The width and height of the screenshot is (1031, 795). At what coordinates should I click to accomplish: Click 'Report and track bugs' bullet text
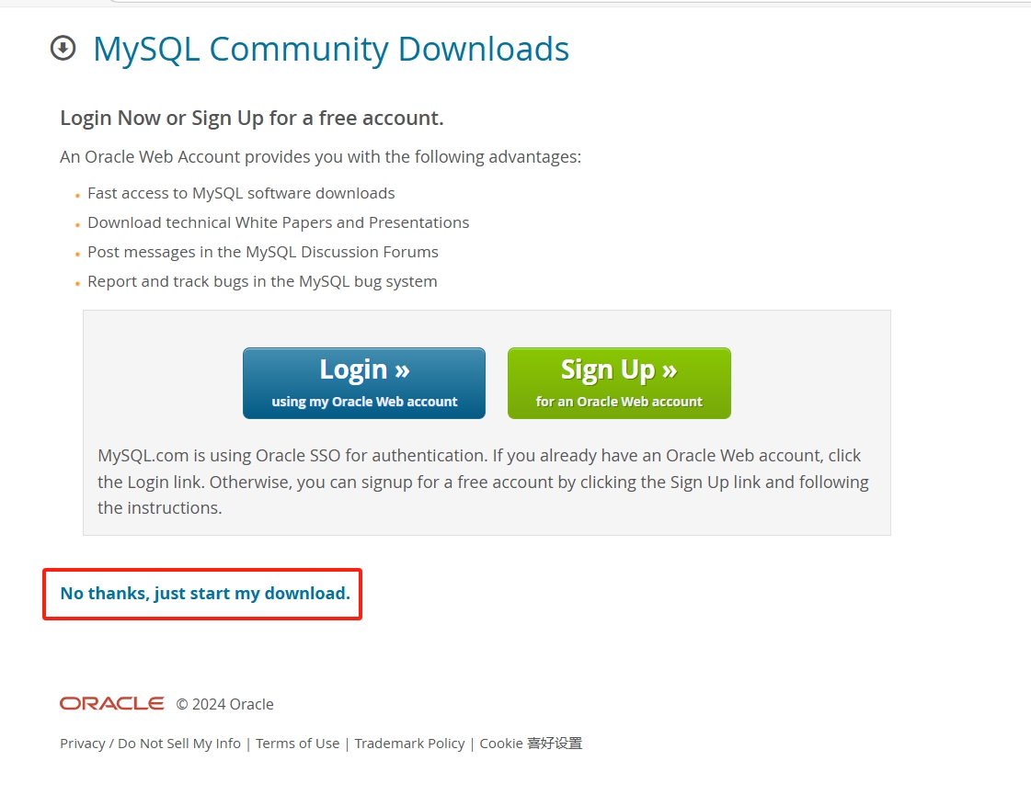(262, 282)
